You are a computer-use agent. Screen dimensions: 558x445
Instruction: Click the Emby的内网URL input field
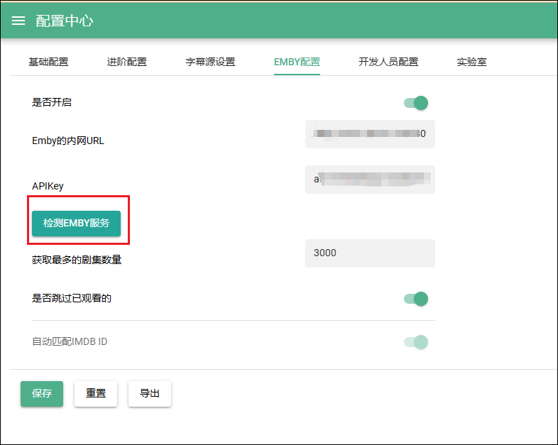pyautogui.click(x=369, y=134)
